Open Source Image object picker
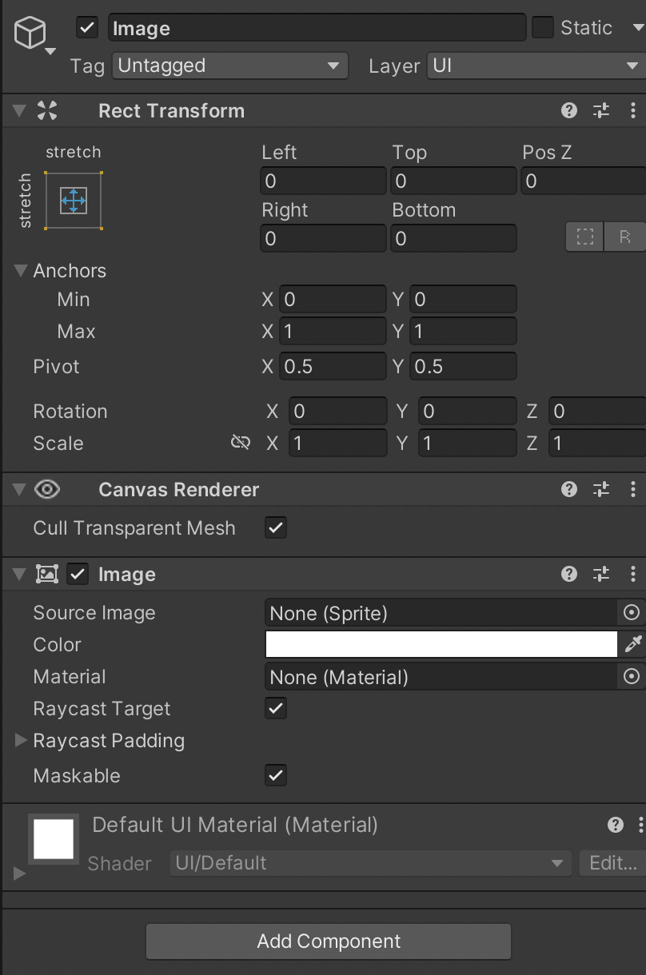This screenshot has height=975, width=646. tap(632, 613)
